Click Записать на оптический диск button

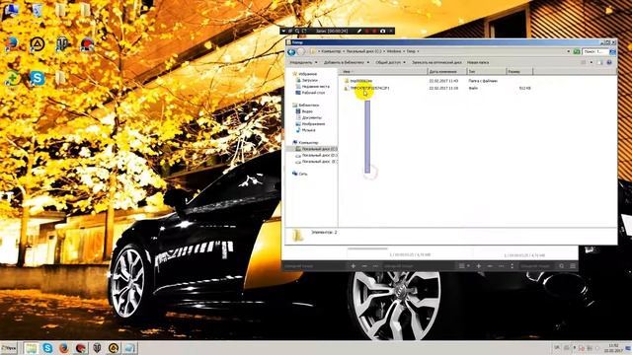pos(436,62)
